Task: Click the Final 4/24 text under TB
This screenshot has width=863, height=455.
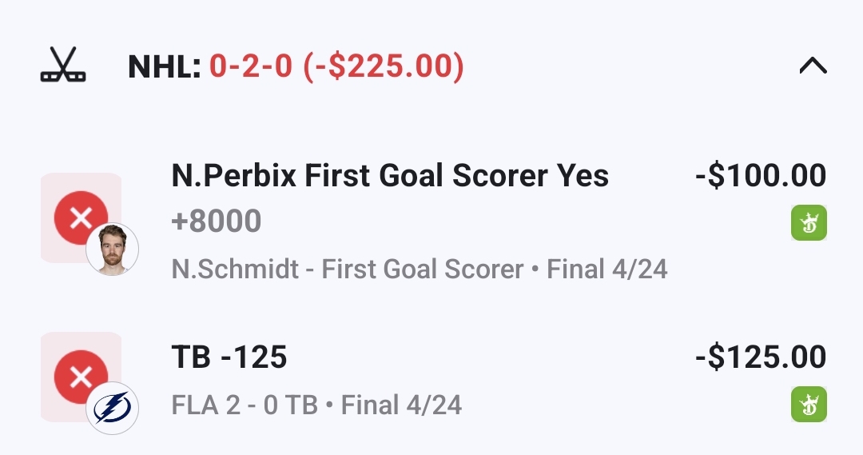Action: pos(401,405)
